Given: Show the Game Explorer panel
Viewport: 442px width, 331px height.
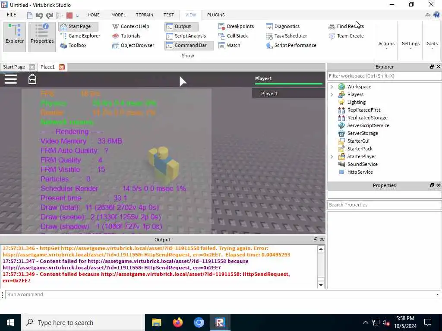Looking at the screenshot, I should (80, 36).
